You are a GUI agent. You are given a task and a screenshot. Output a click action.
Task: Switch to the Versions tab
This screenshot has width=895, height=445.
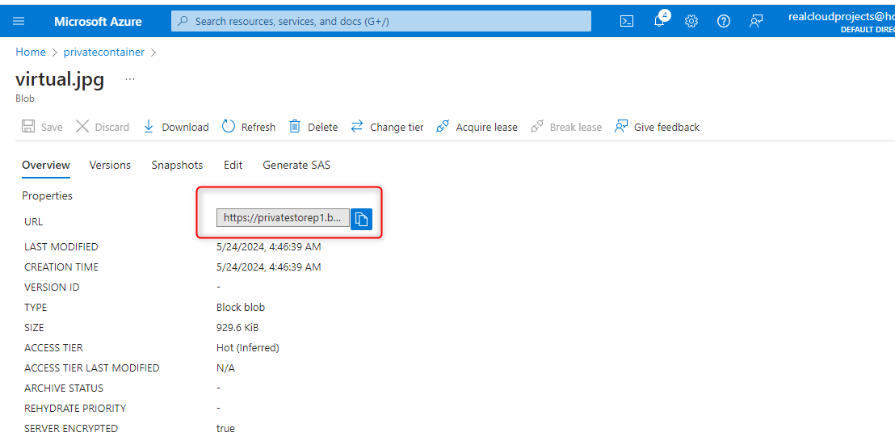(x=110, y=165)
